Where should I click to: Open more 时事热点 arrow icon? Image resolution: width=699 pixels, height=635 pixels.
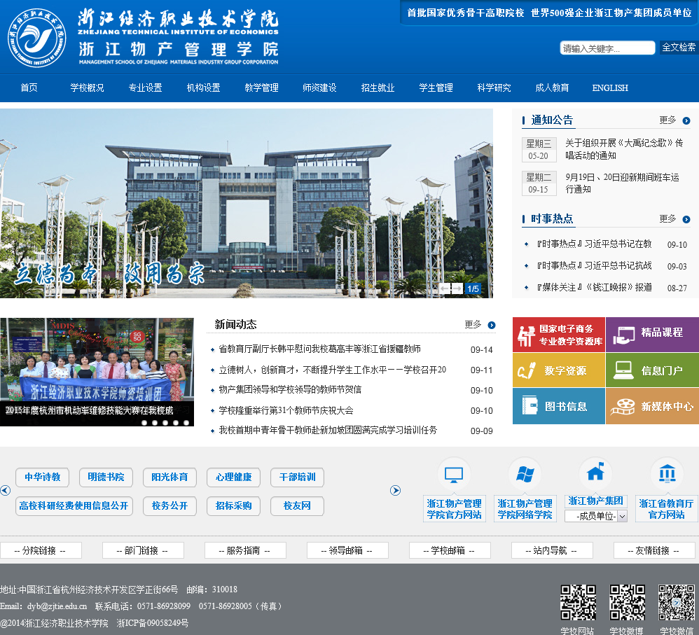point(686,219)
